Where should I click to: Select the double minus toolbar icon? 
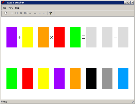(x=44, y=13)
